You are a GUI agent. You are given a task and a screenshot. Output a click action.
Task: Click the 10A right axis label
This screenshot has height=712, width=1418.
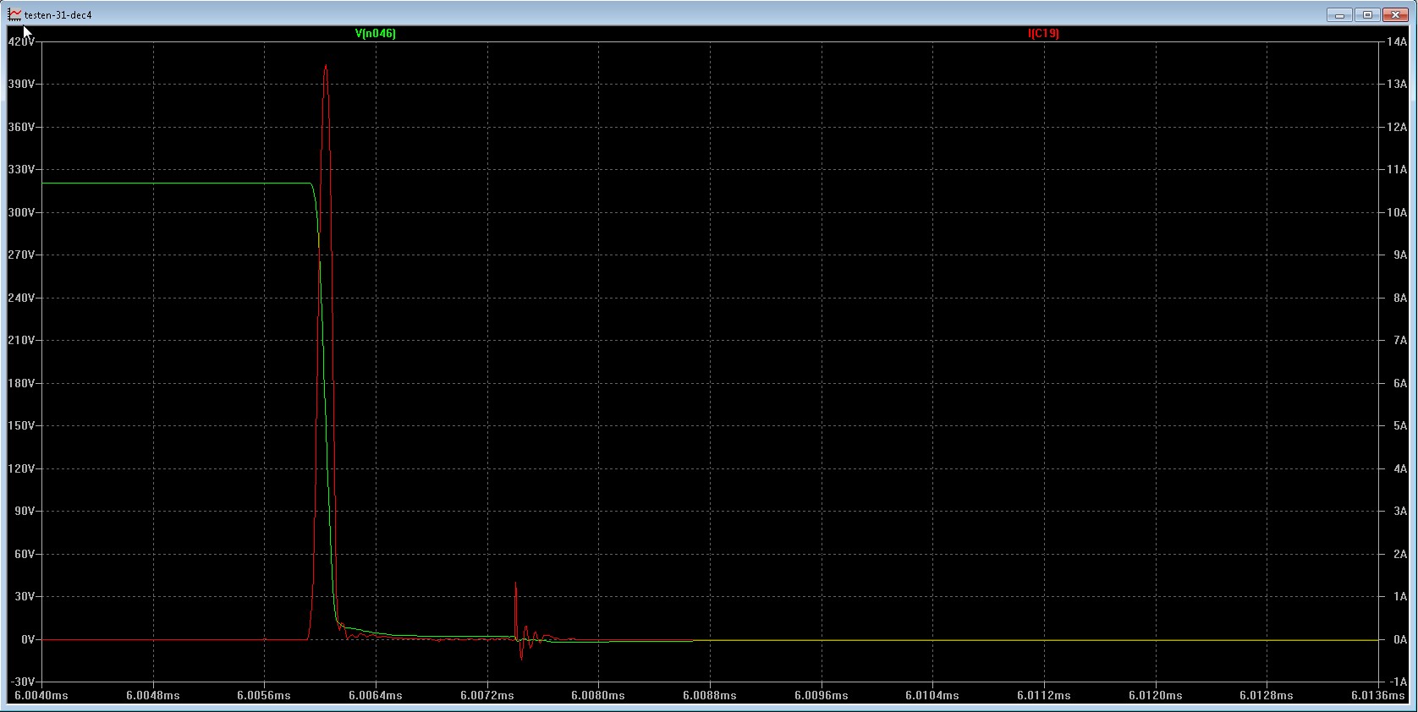click(1397, 212)
